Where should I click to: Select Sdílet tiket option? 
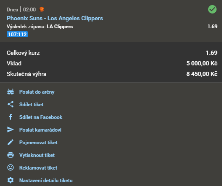pos(31,105)
